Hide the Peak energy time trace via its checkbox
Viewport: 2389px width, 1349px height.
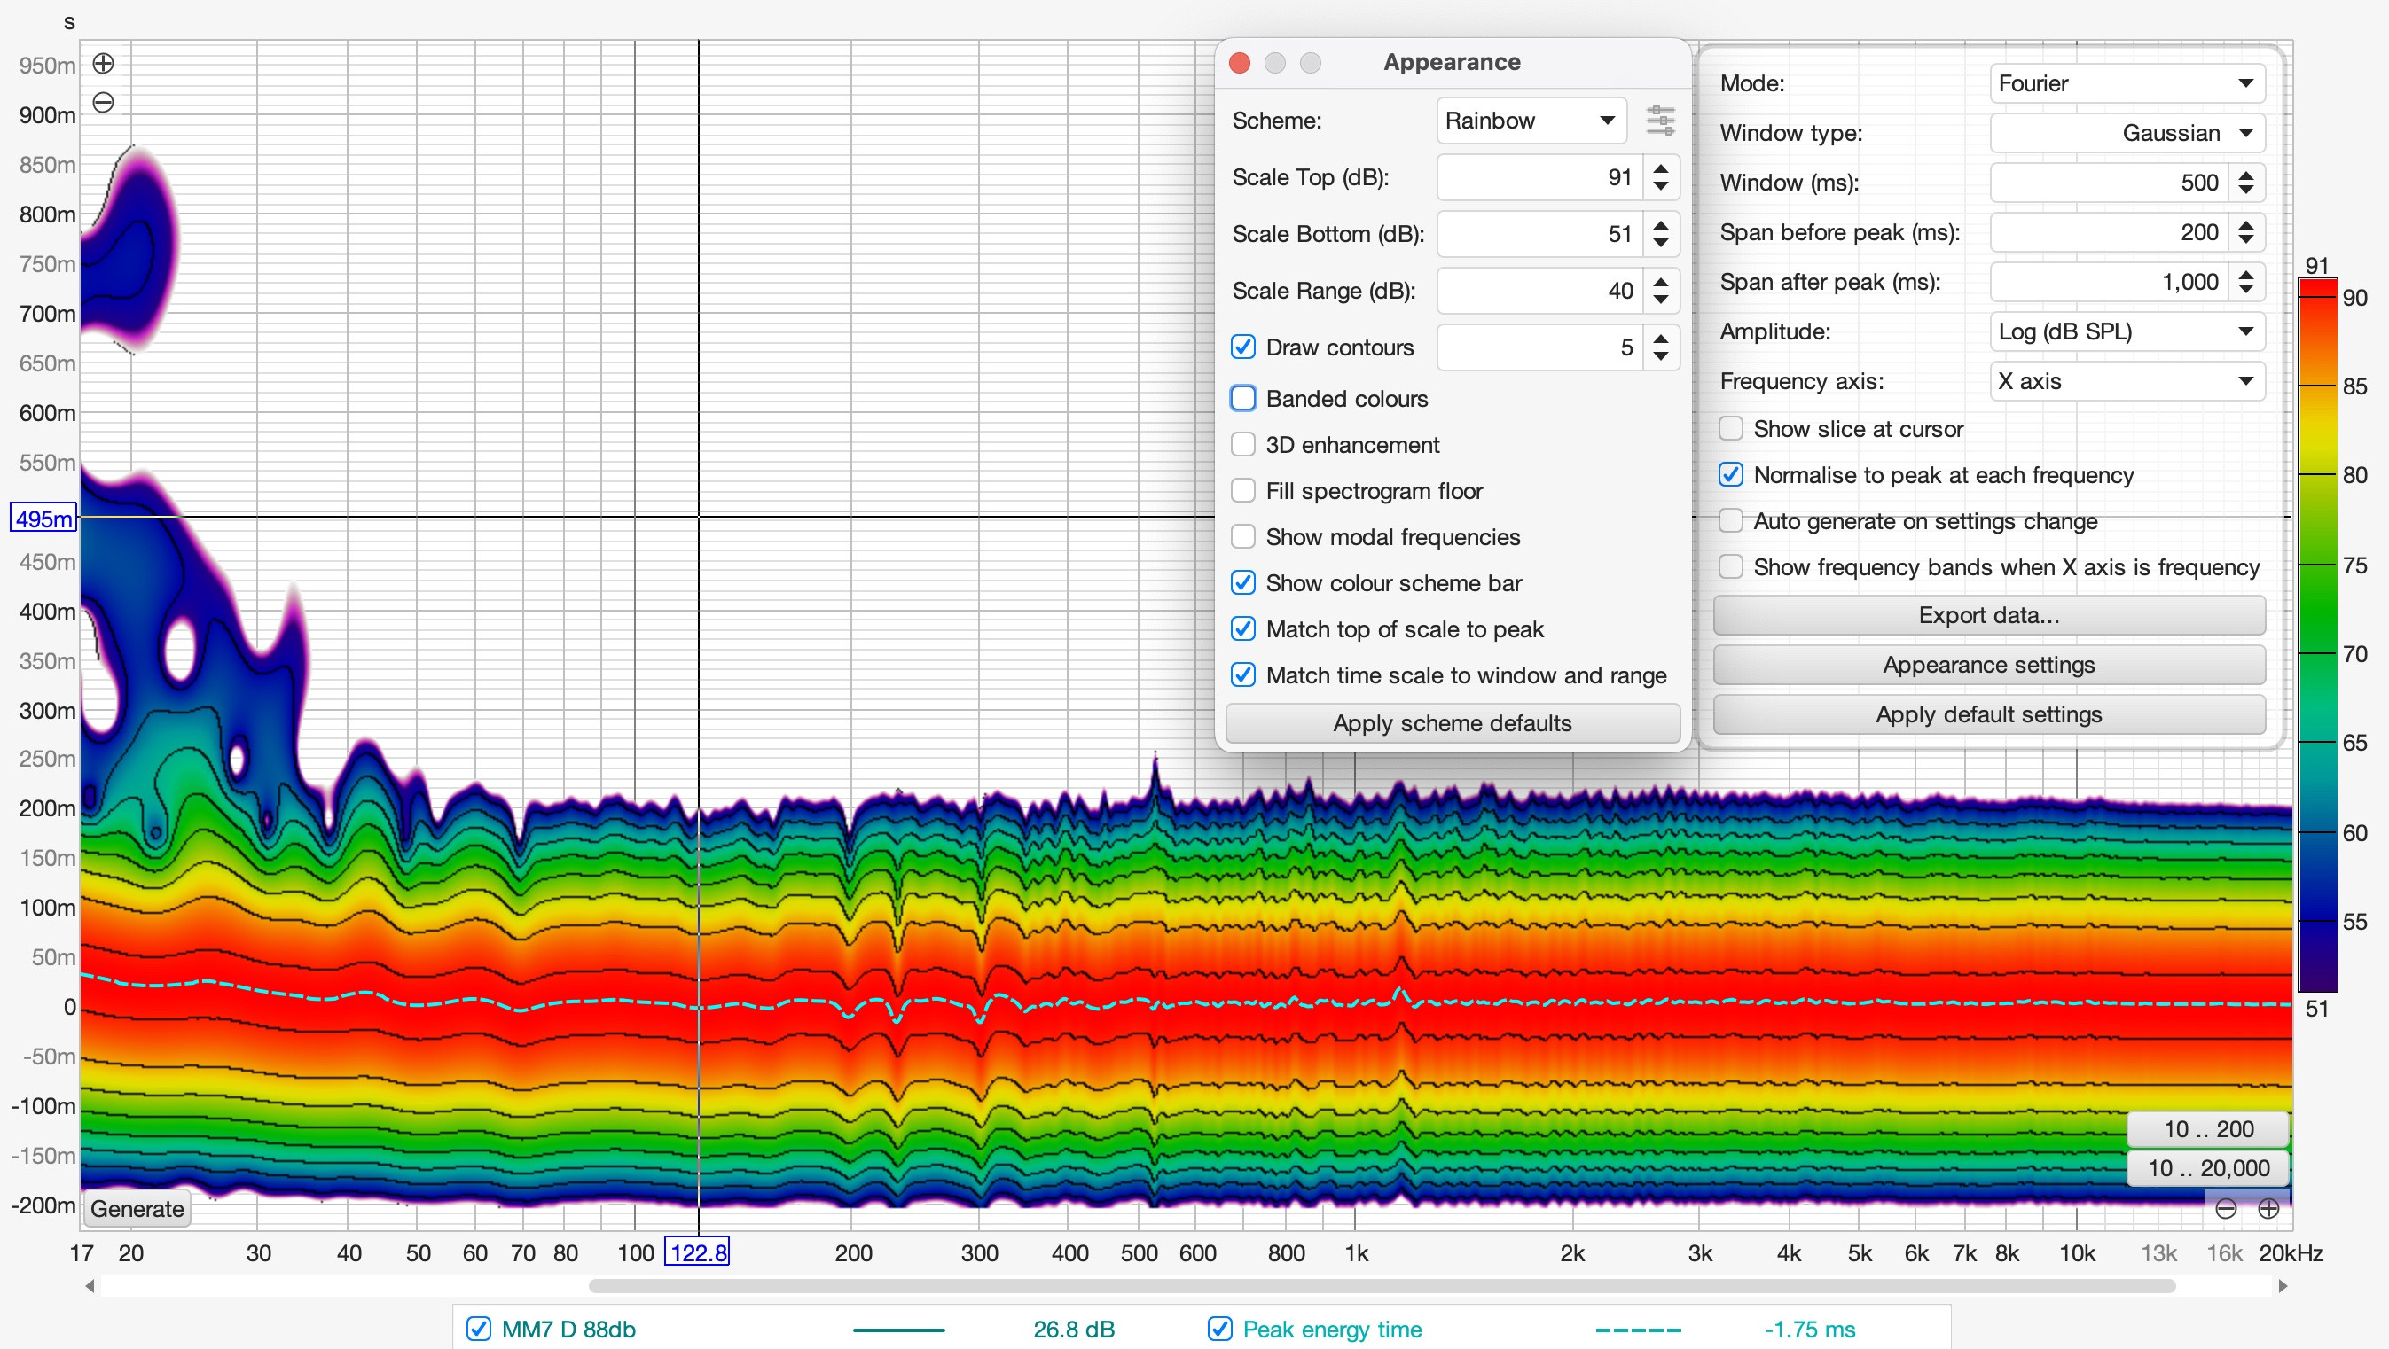pos(1219,1329)
